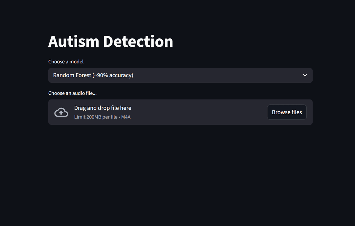Click the 'Choose a model' label

[66, 61]
